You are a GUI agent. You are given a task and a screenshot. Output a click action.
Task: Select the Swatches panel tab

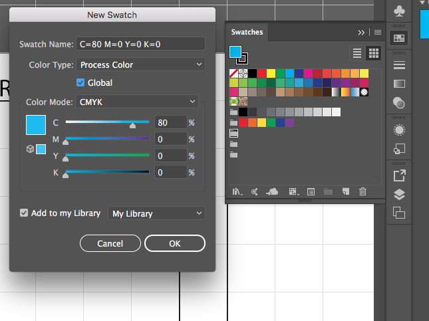coord(247,32)
